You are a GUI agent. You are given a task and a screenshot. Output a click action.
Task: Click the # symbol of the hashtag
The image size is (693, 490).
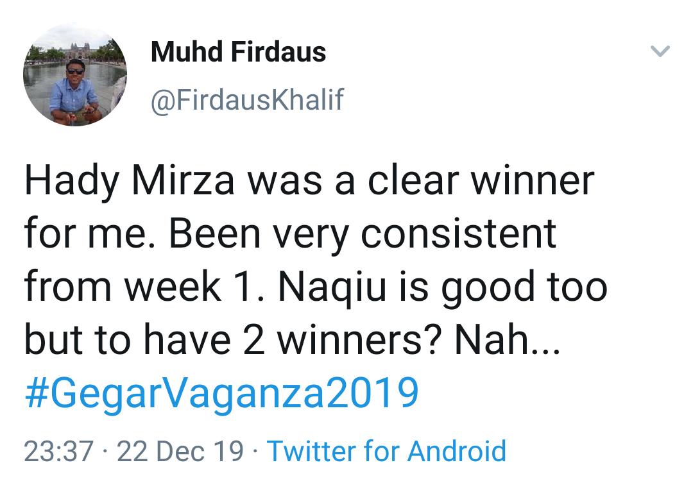coord(37,392)
